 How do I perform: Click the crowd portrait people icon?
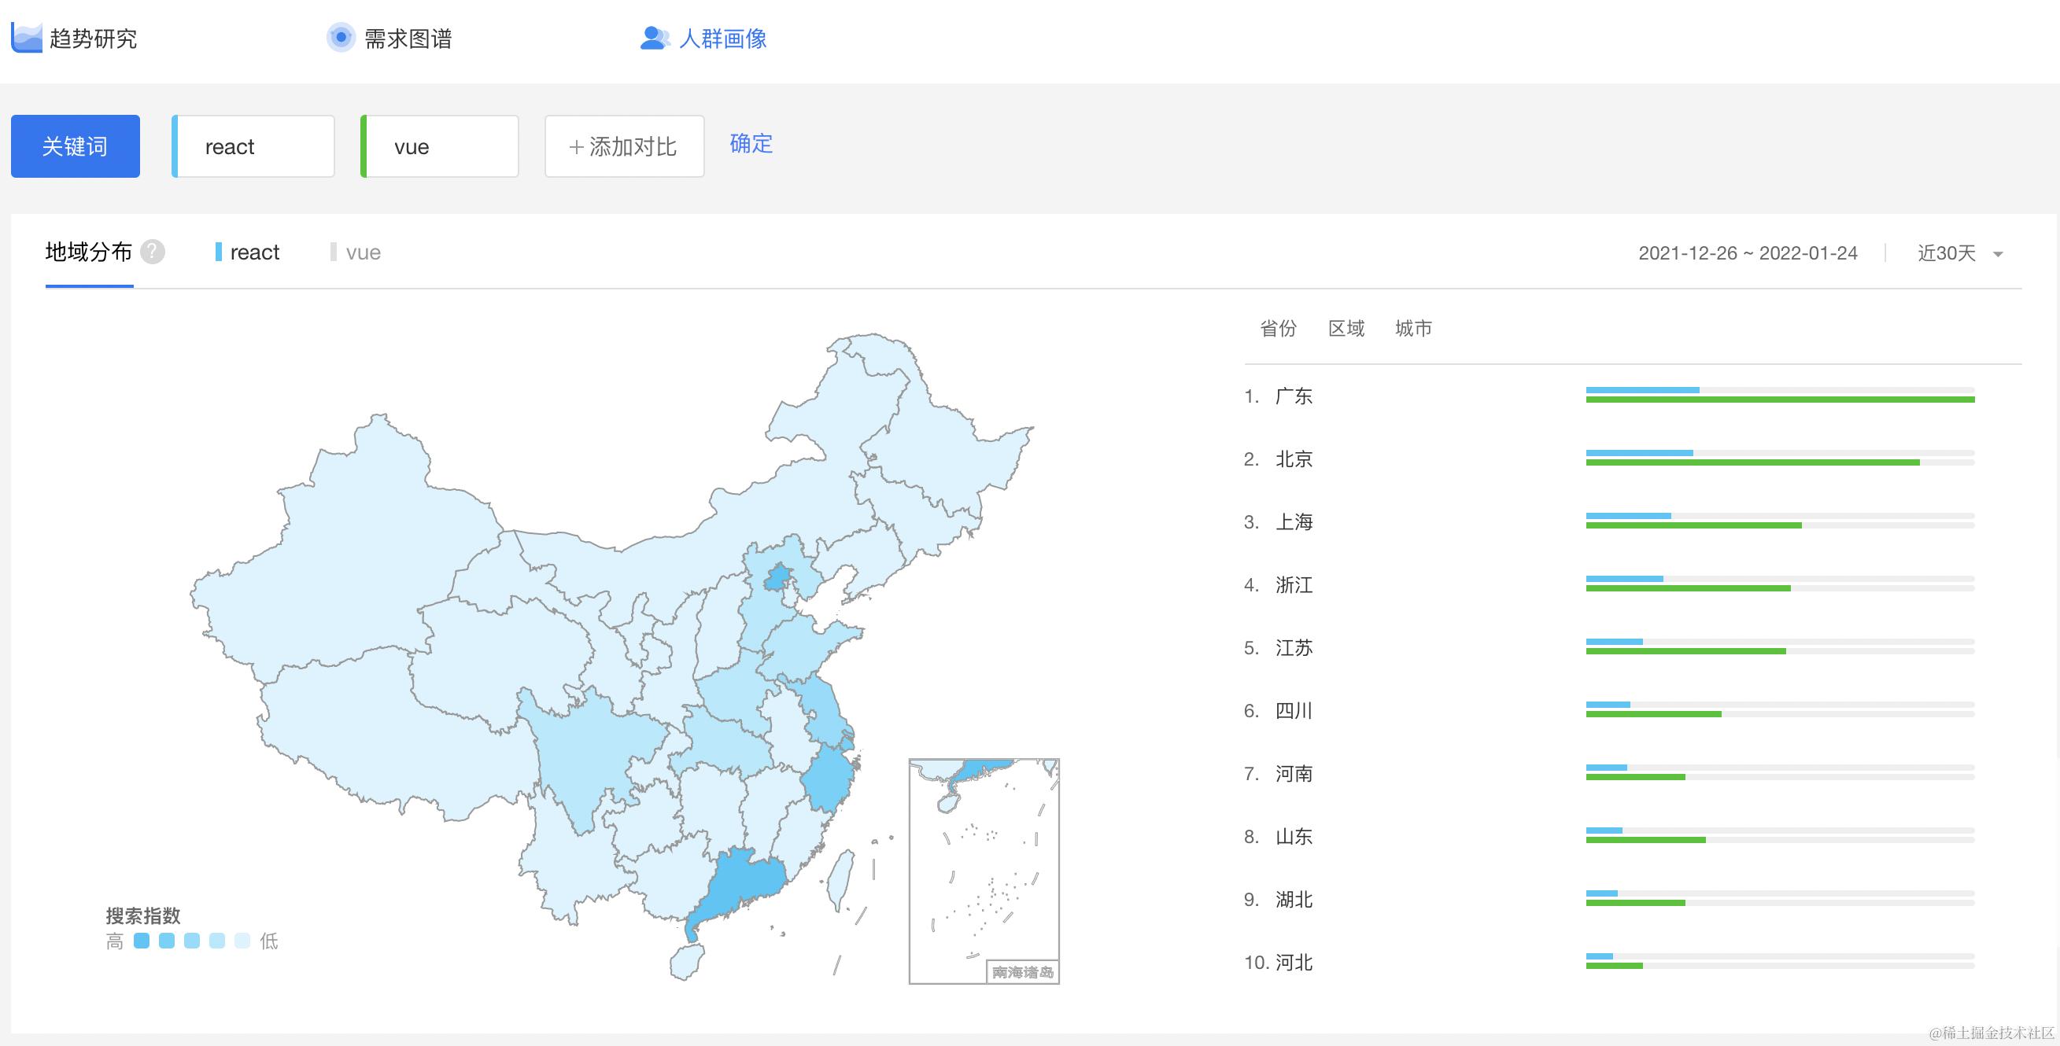tap(654, 38)
